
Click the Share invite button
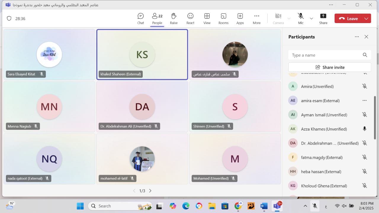(x=330, y=67)
